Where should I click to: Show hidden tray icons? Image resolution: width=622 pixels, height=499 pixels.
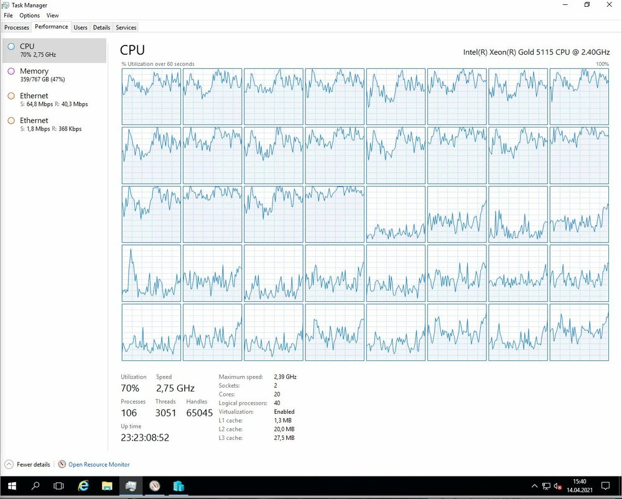click(534, 486)
